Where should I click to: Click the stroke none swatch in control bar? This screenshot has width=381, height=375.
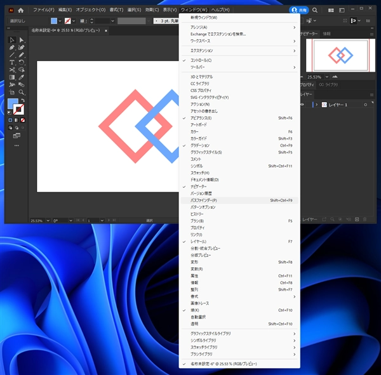[68, 21]
